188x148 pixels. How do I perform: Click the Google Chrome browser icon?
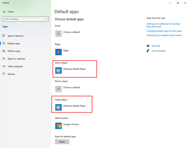click(x=58, y=126)
